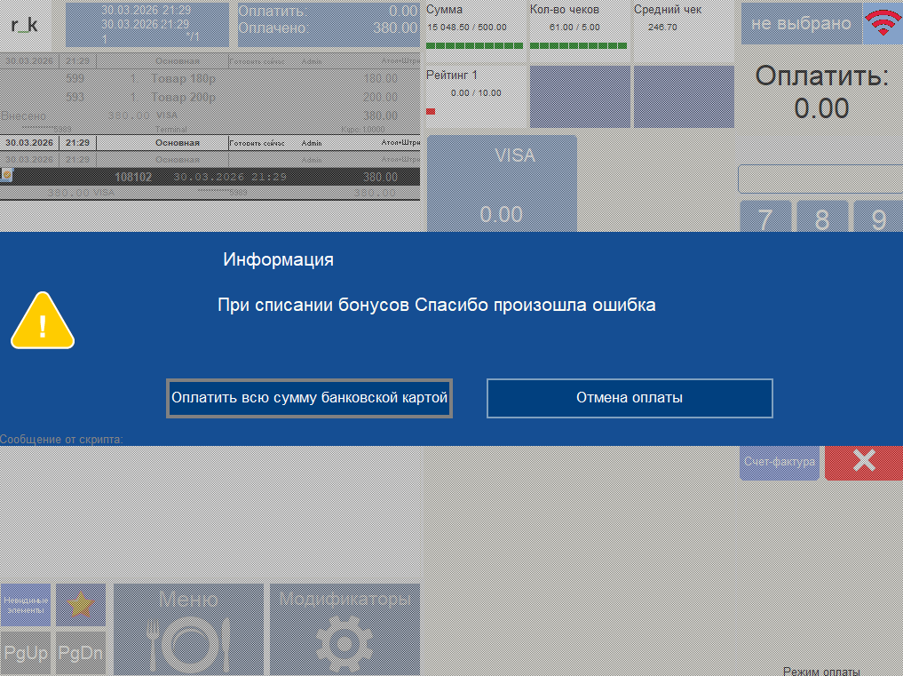Click the red X cancel button

pyautogui.click(x=863, y=462)
